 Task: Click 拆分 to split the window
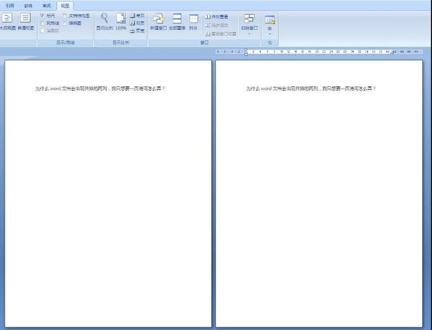(x=193, y=22)
